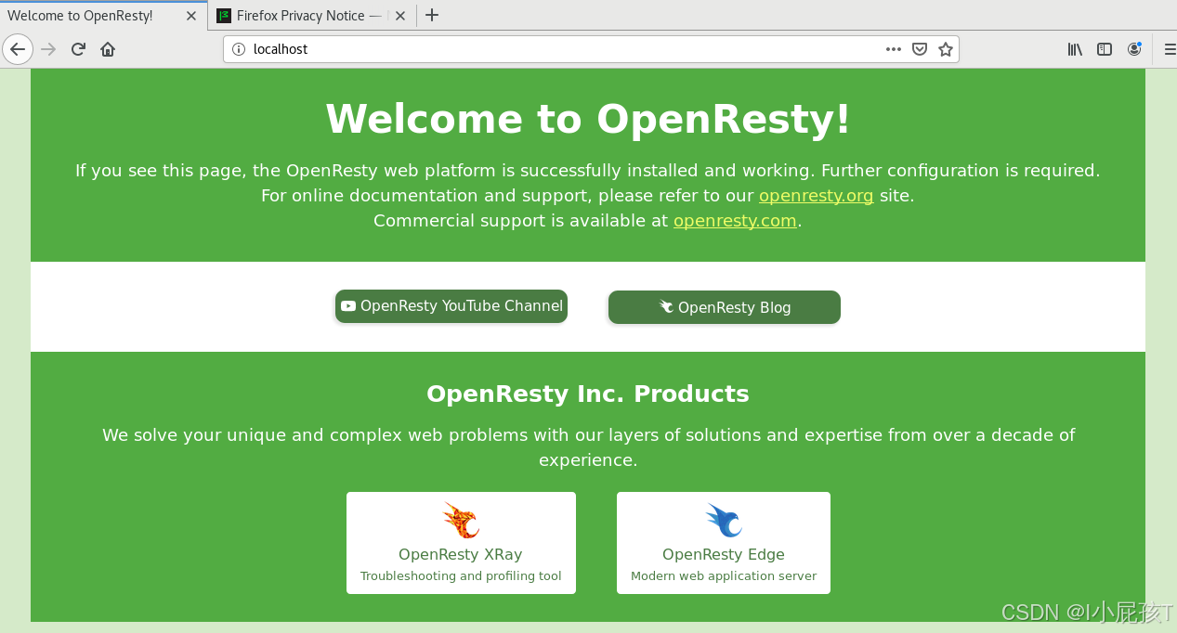Open page actions three-dot menu
The width and height of the screenshot is (1177, 633).
pyautogui.click(x=894, y=49)
